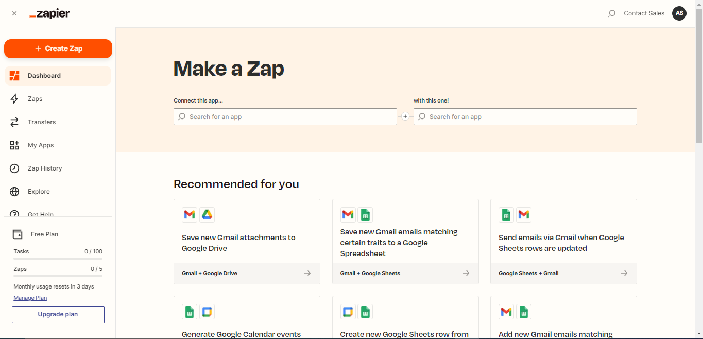Click the Zaps 0 / 5 count
Image resolution: width=703 pixels, height=339 pixels.
[x=96, y=269]
